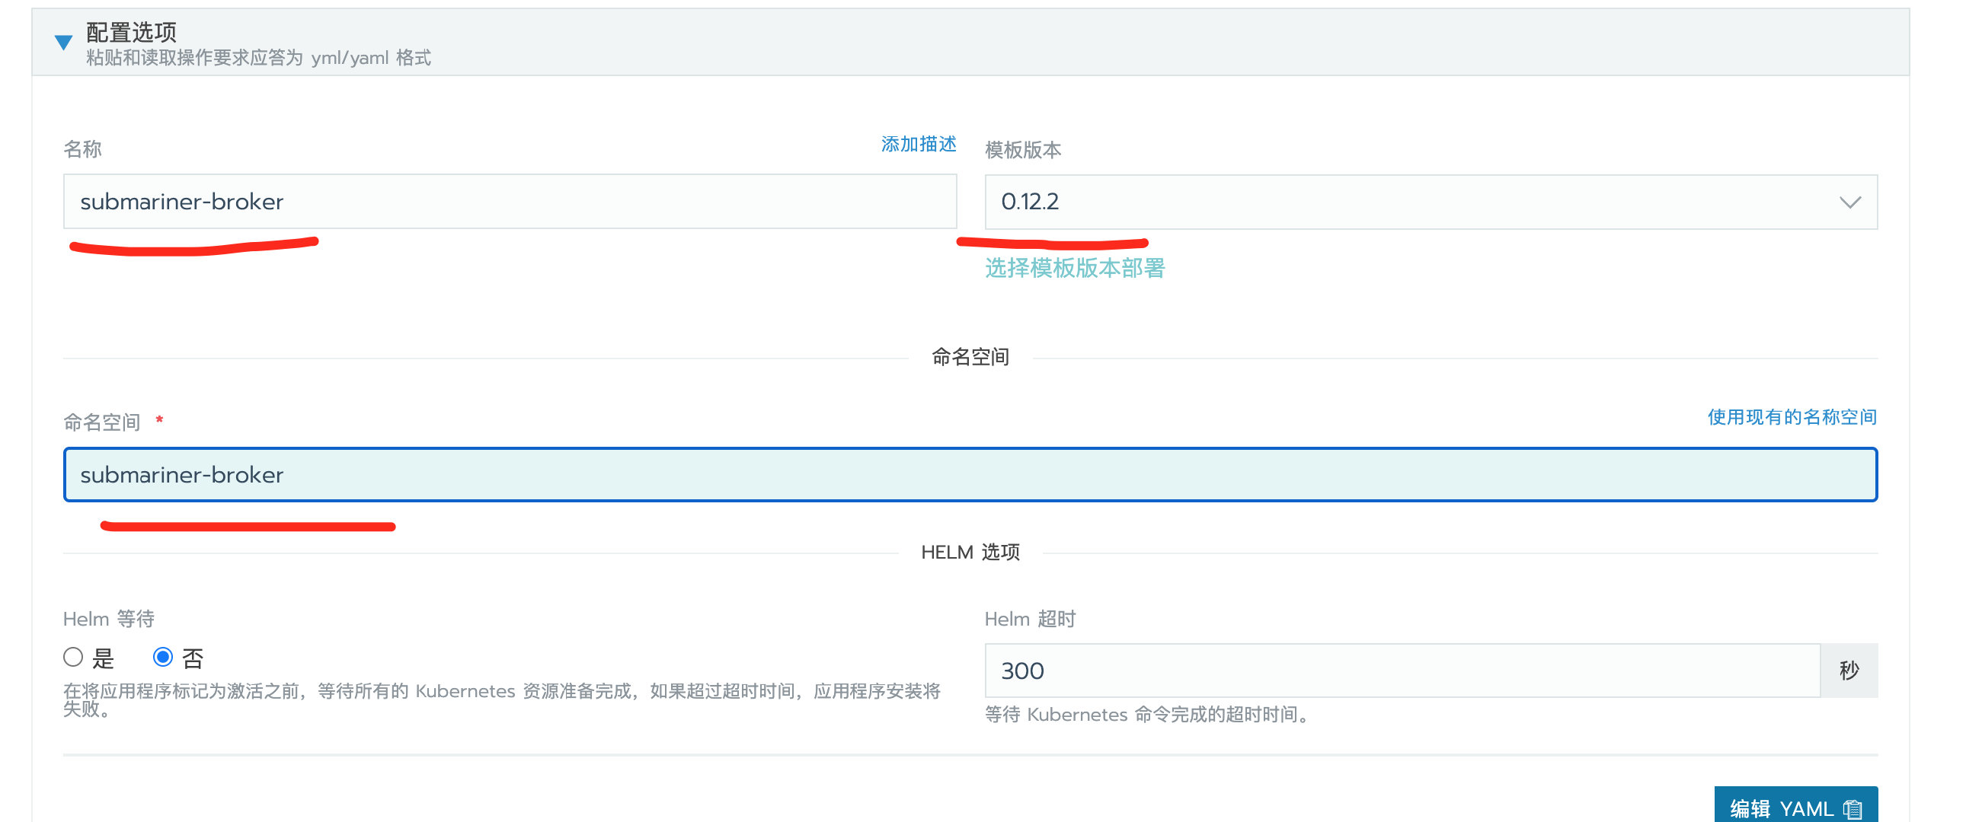This screenshot has height=822, width=1982.
Task: Click the 秒 unit label beside the timeout
Action: [1849, 671]
